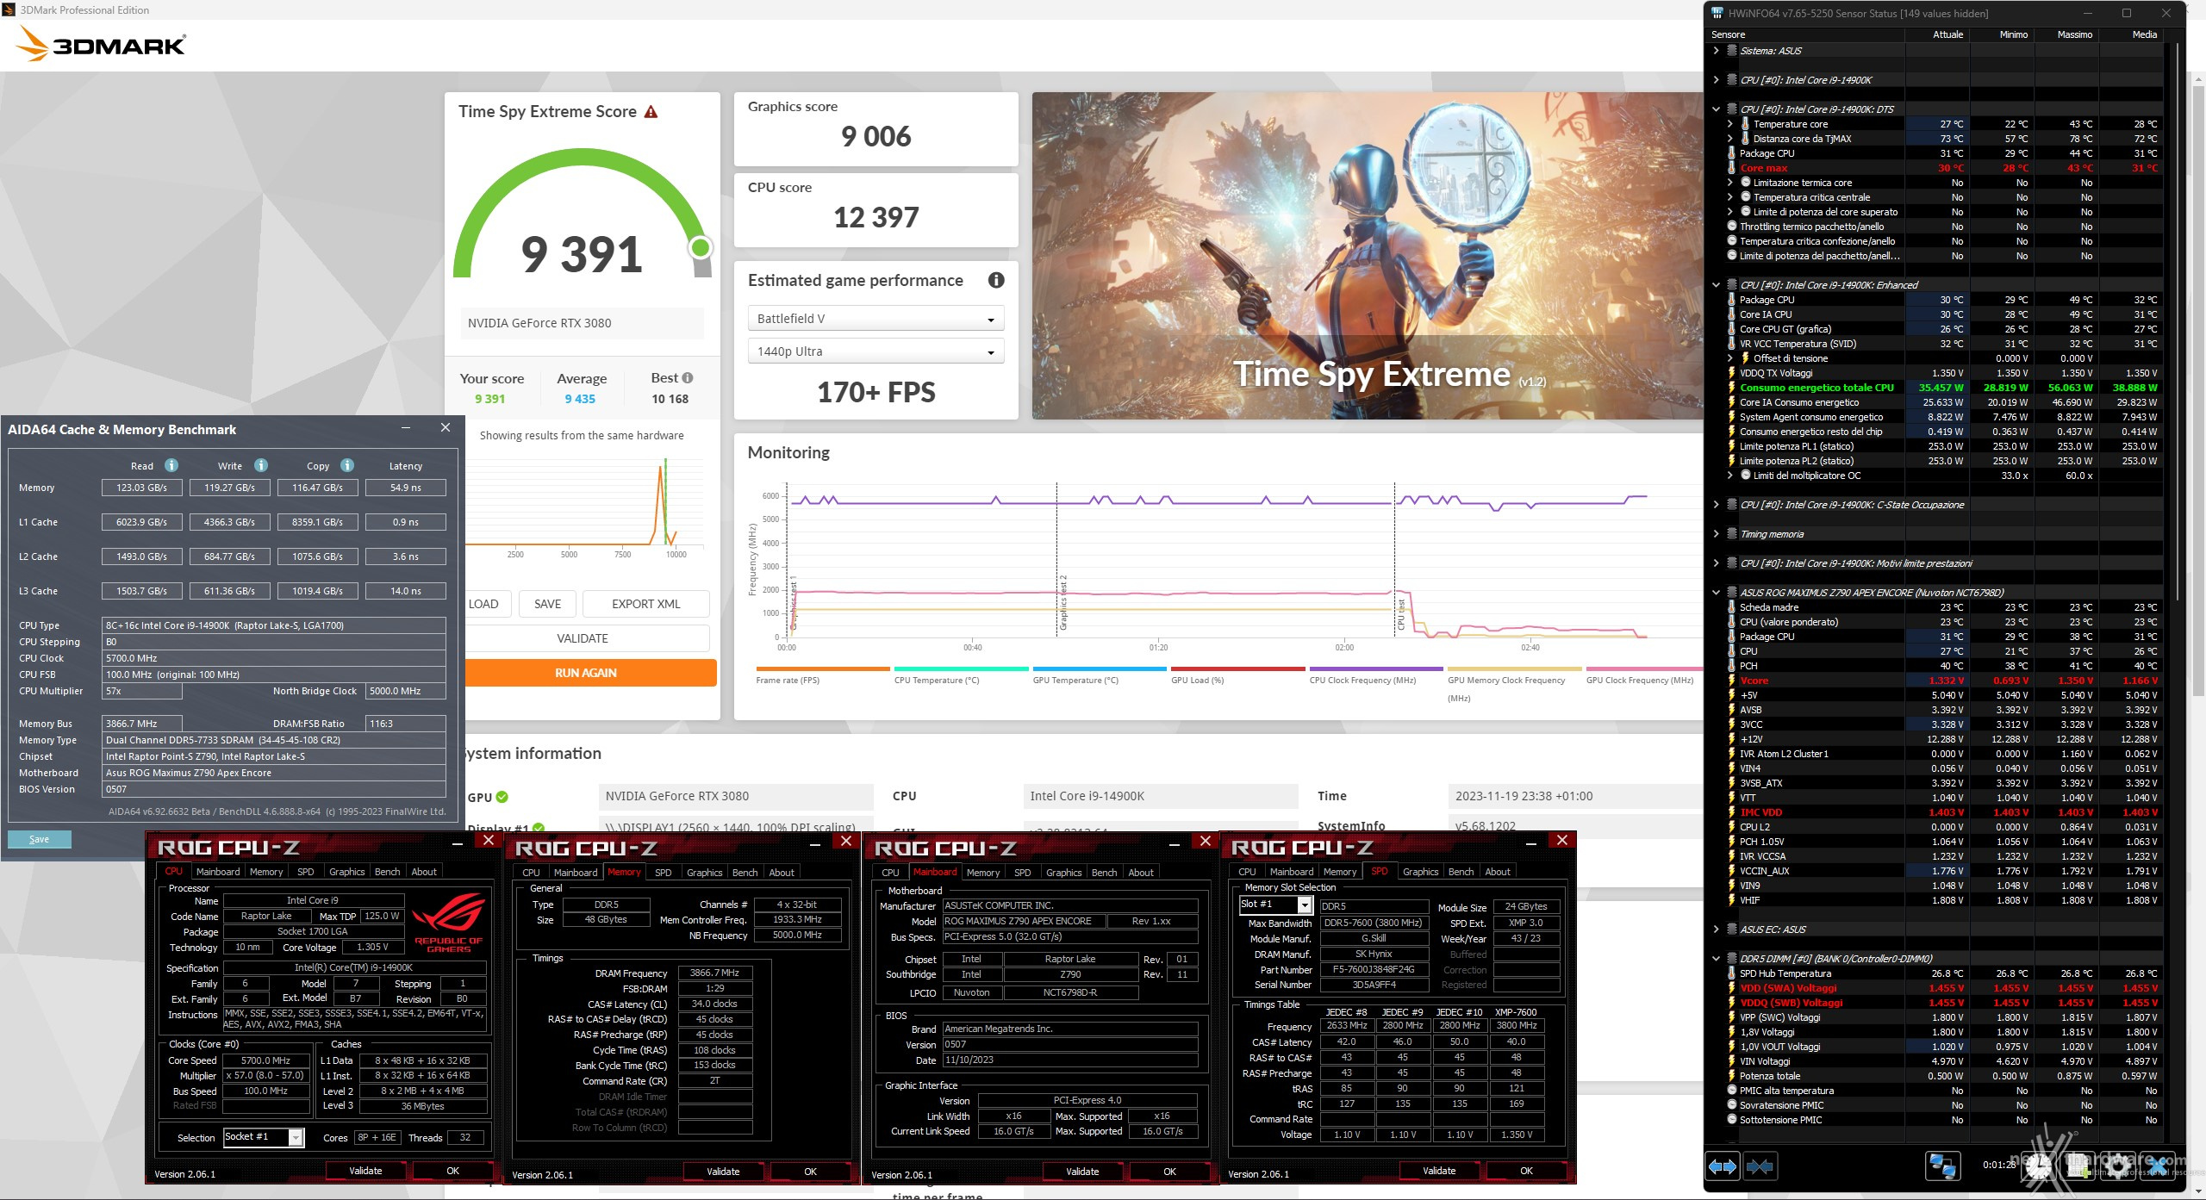
Task: Switch first CPU-Z window to Mainboard tab
Action: point(218,872)
